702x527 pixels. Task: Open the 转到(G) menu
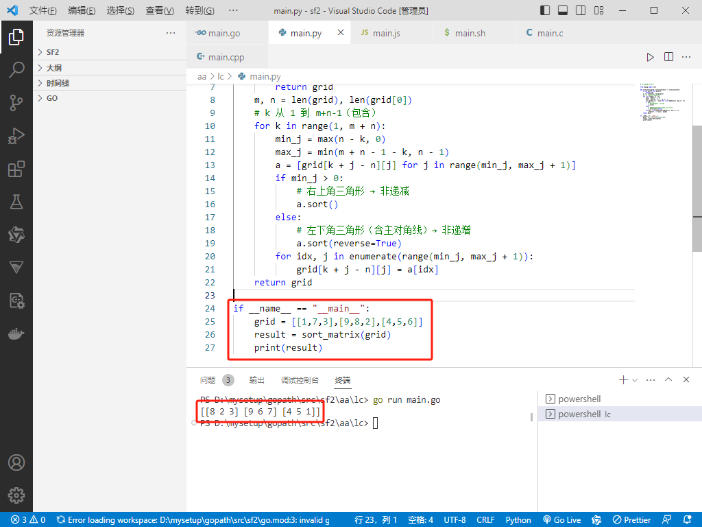(199, 10)
